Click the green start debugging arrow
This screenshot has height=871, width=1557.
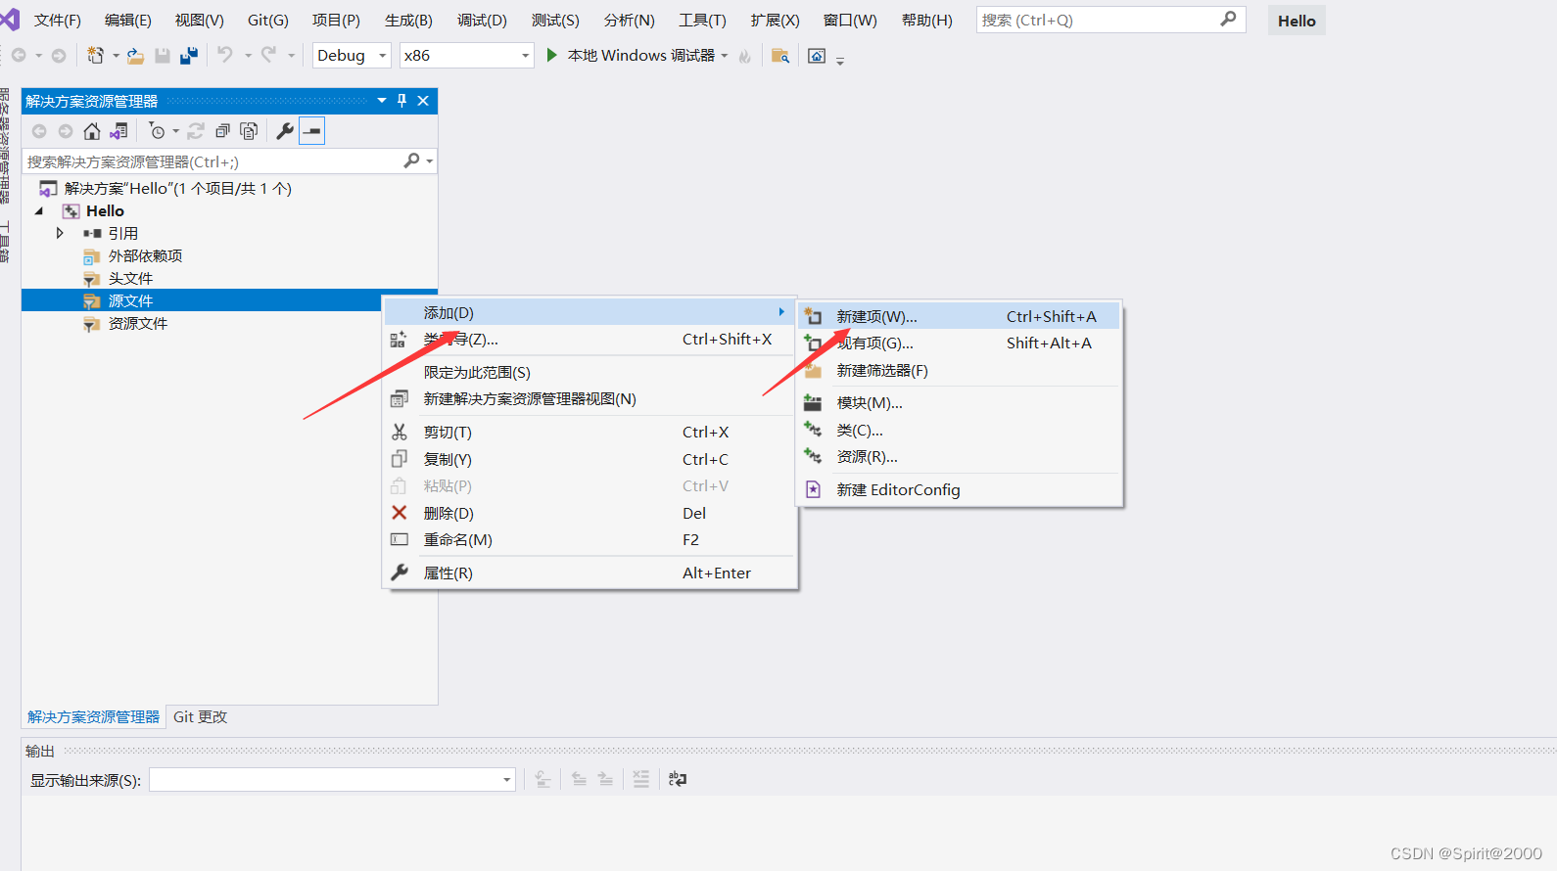click(x=551, y=55)
